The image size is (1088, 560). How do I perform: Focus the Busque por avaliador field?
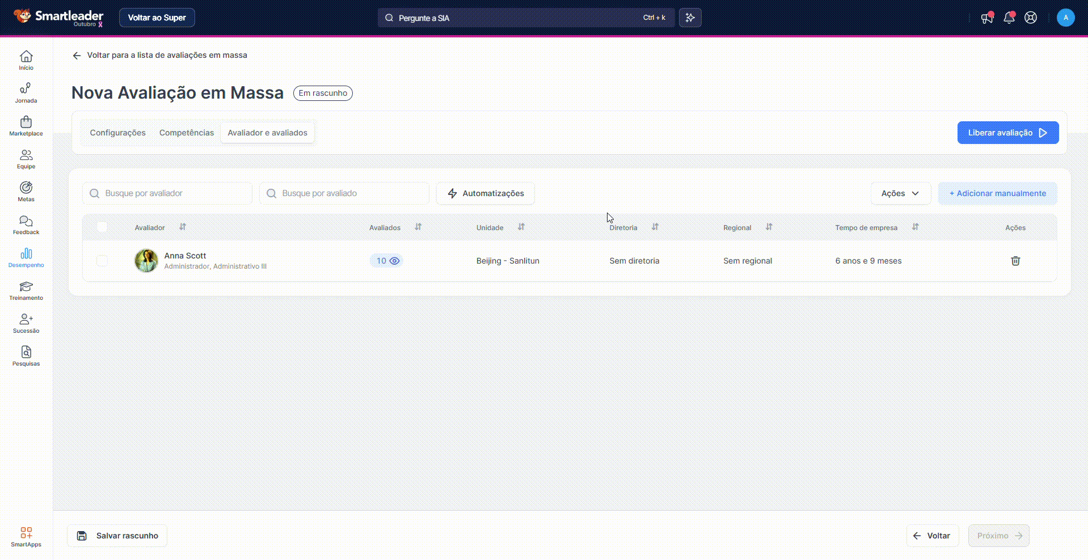tap(167, 193)
